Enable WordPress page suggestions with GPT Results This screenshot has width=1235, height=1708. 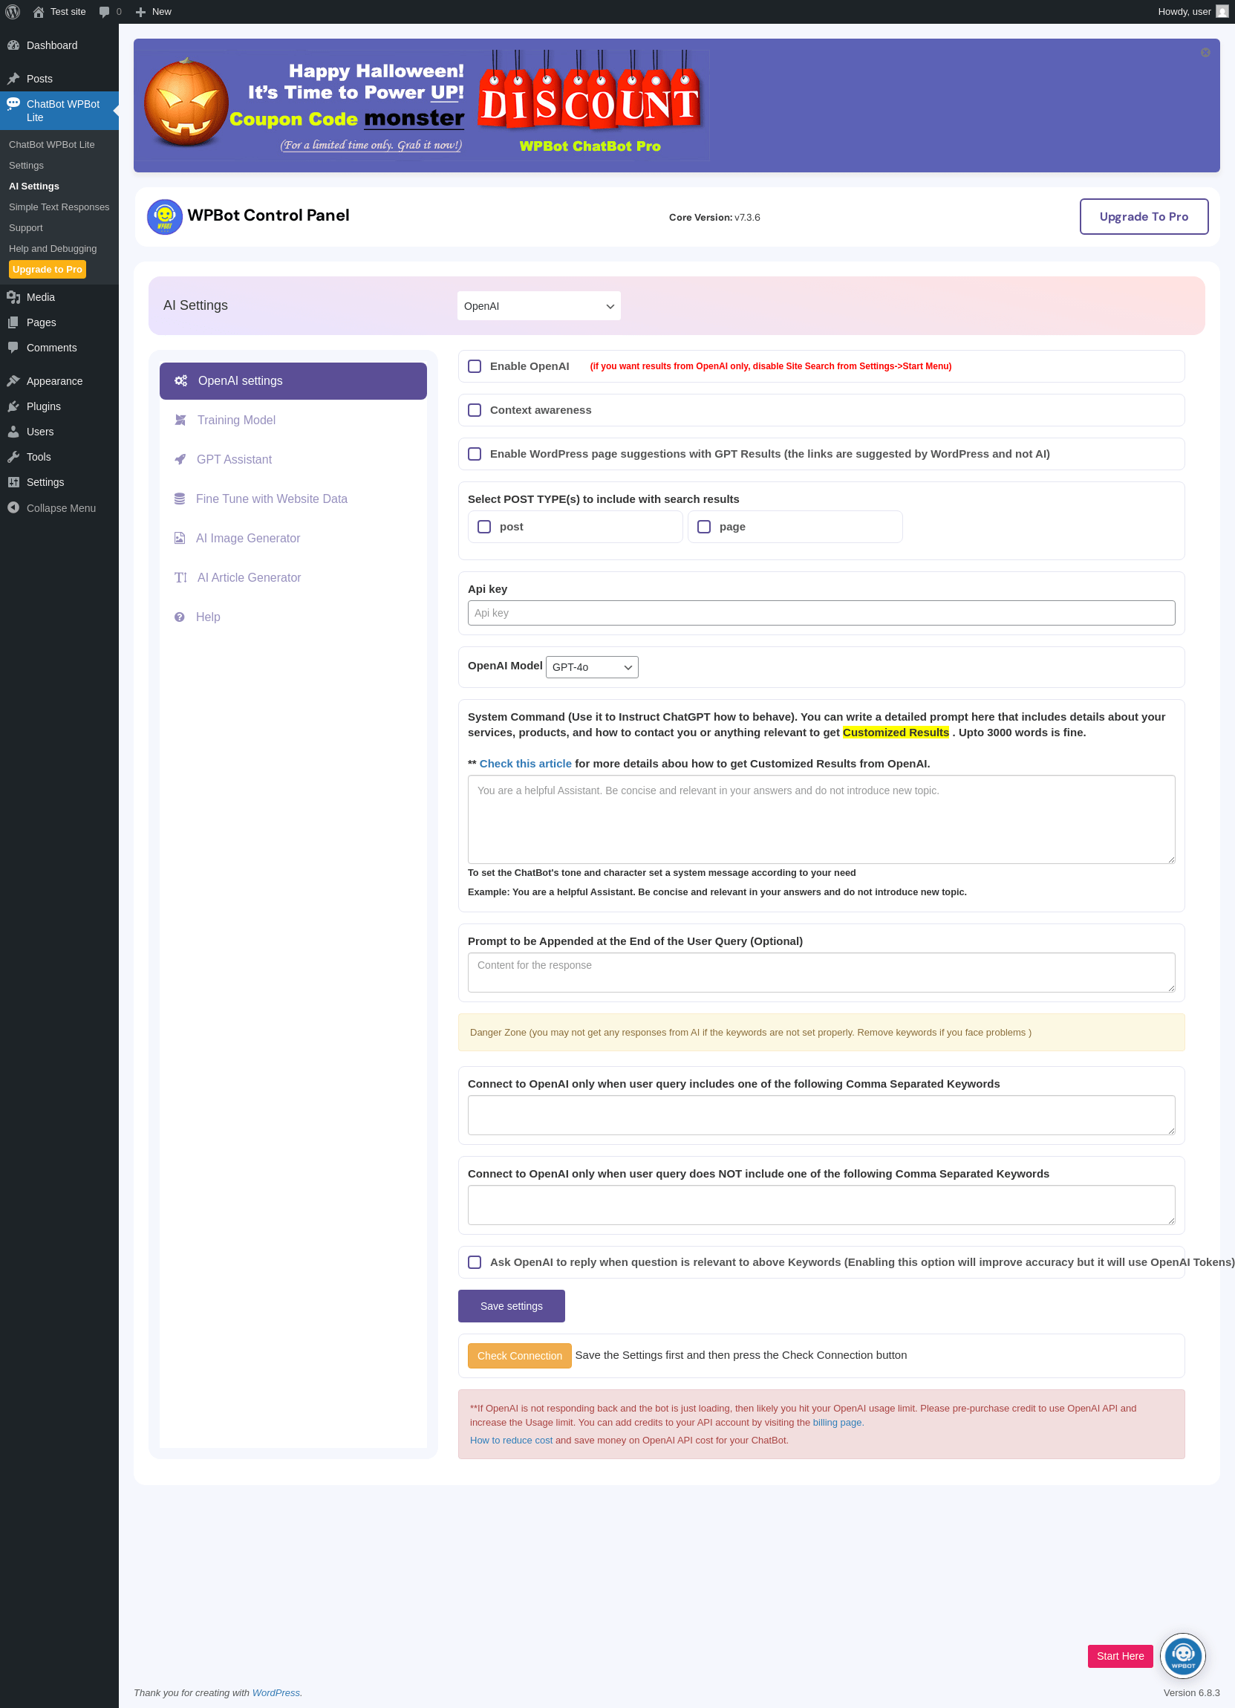[x=475, y=454]
